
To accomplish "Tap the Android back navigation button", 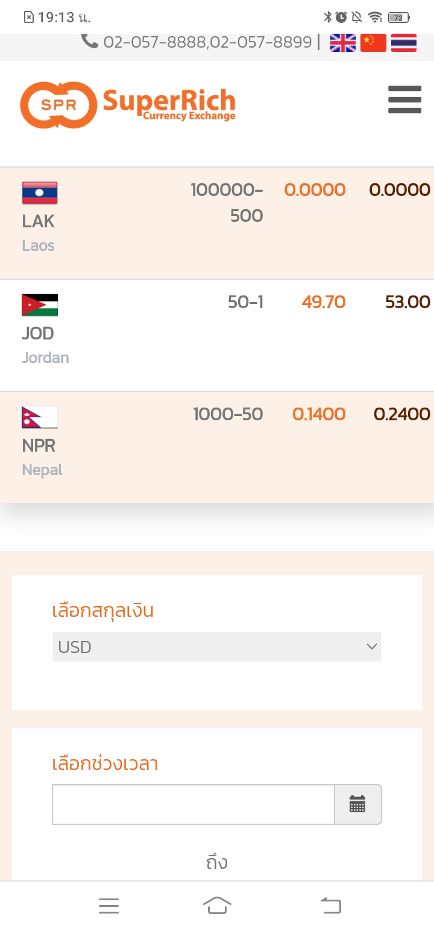I will point(330,905).
